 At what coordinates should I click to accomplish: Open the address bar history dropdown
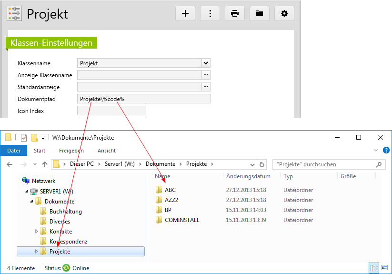(x=253, y=164)
